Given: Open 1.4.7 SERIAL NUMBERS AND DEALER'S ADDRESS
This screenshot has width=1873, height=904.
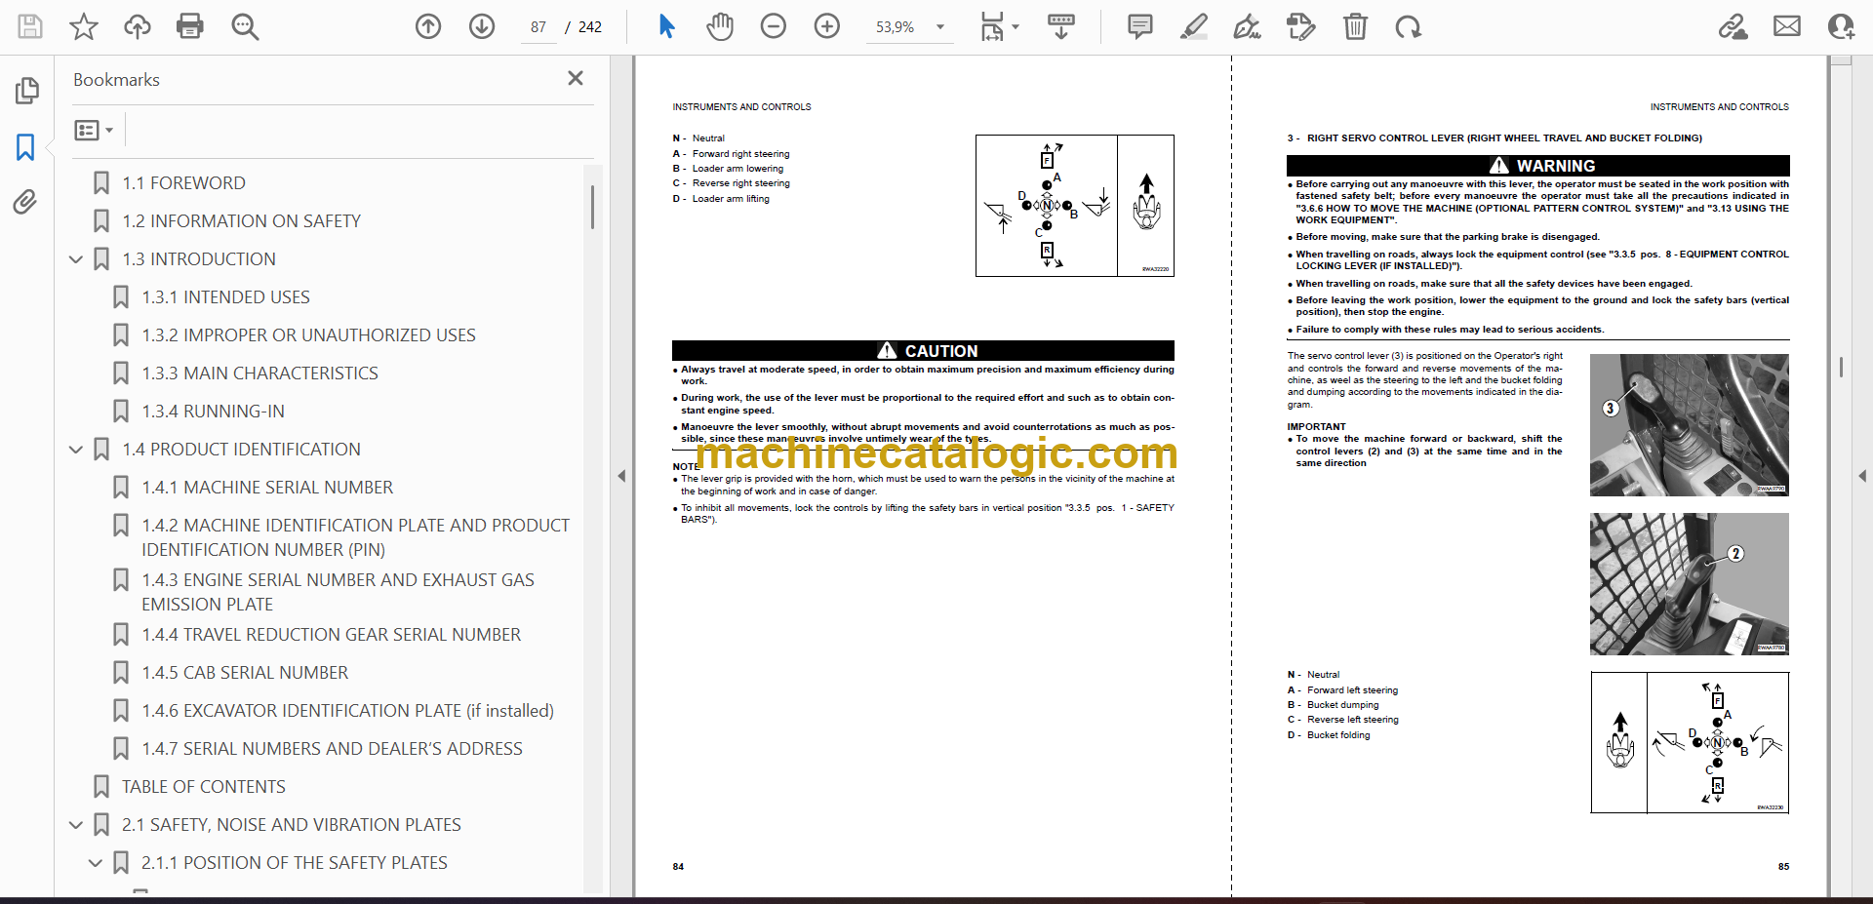Looking at the screenshot, I should point(332,749).
